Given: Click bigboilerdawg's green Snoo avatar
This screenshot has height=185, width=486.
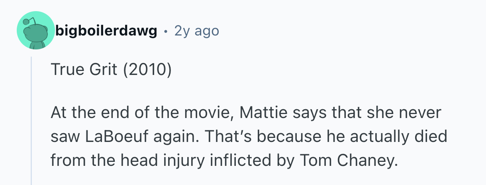Looking at the screenshot, I should (35, 31).
